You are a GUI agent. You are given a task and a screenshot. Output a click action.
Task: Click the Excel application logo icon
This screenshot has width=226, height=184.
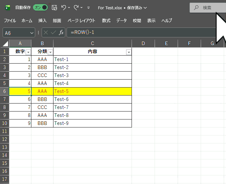click(x=7, y=8)
